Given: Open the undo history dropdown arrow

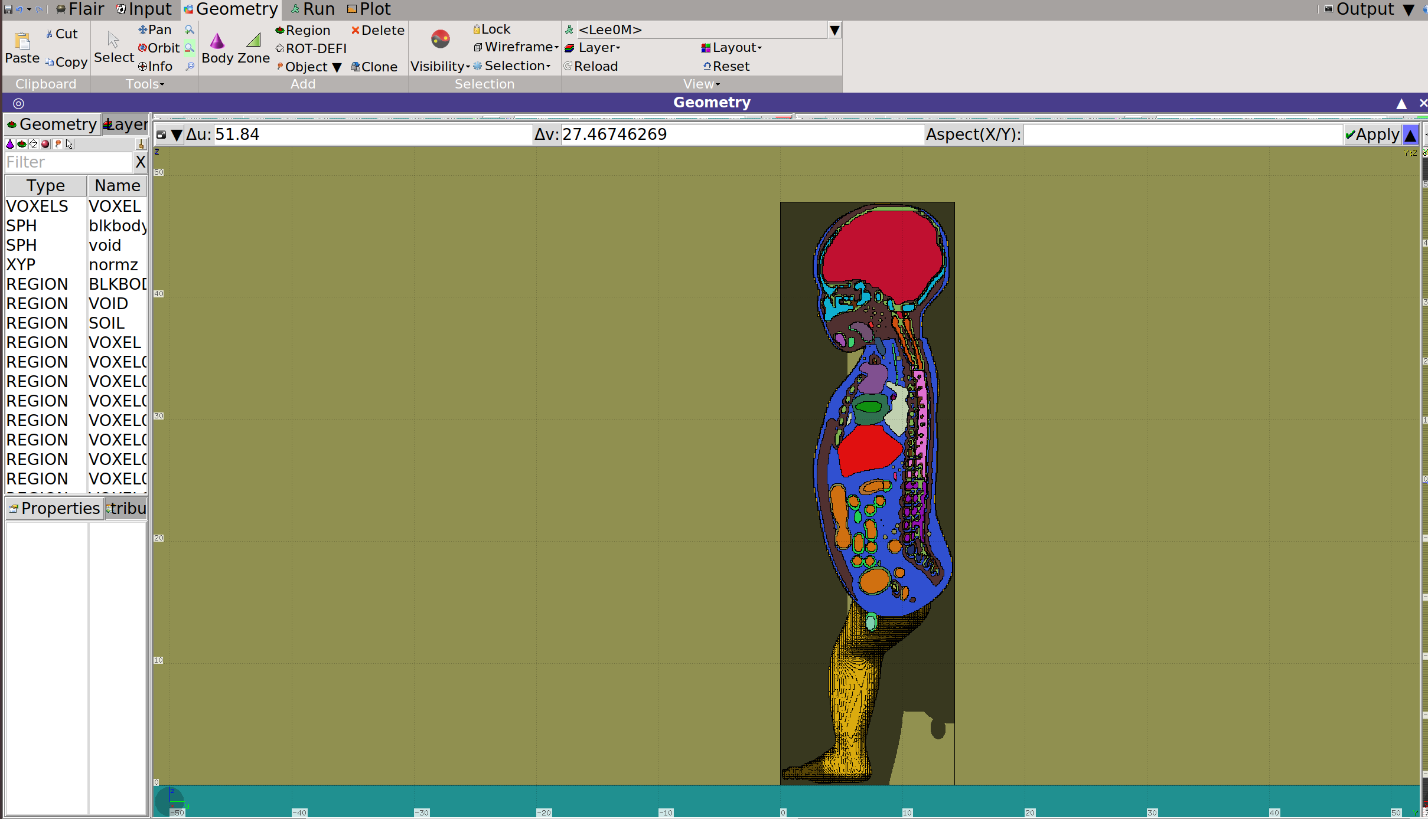Looking at the screenshot, I should (29, 9).
